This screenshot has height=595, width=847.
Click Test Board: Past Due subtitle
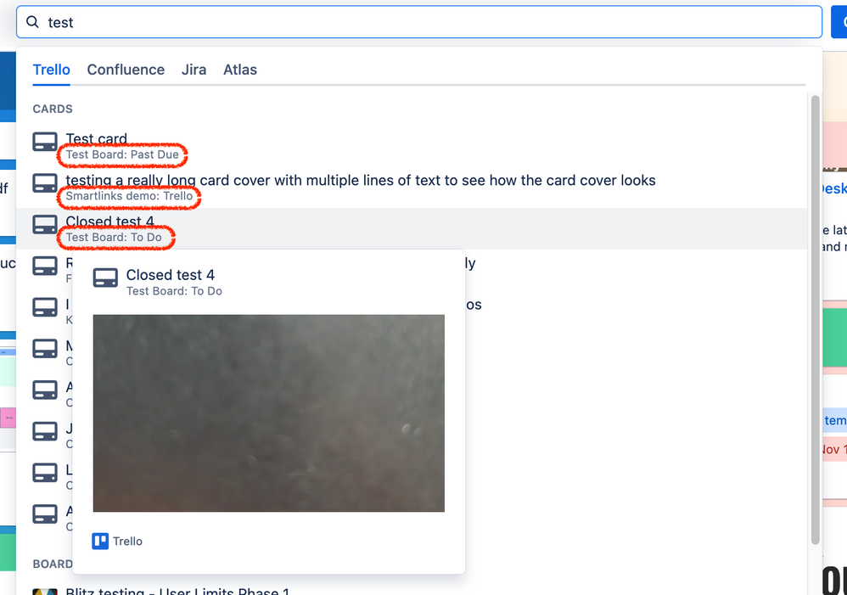(x=122, y=154)
